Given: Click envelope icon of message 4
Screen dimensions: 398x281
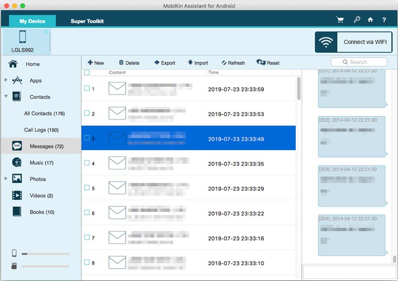Looking at the screenshot, I should (117, 163).
